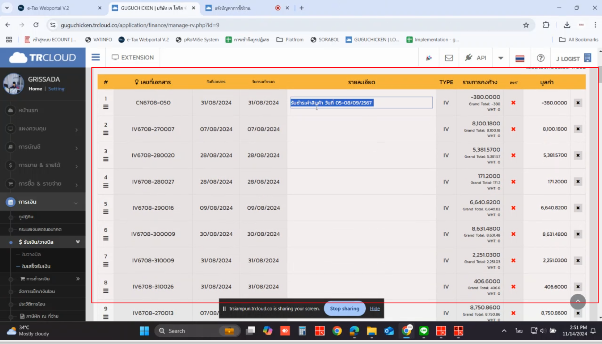Open the help question mark icon
602x344 pixels.
(x=541, y=58)
